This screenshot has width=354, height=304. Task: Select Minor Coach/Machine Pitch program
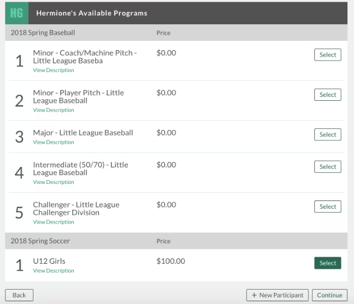click(328, 55)
